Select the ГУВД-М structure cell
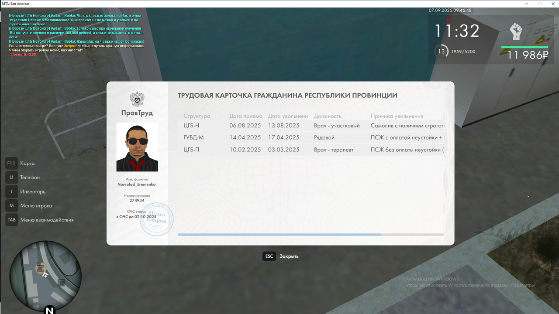Screen dimensions: 559x314 point(193,137)
